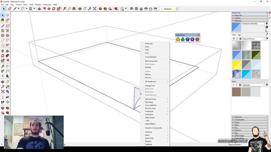
Task: Pin the Default Tray with pushpin
Action: tap(267, 13)
